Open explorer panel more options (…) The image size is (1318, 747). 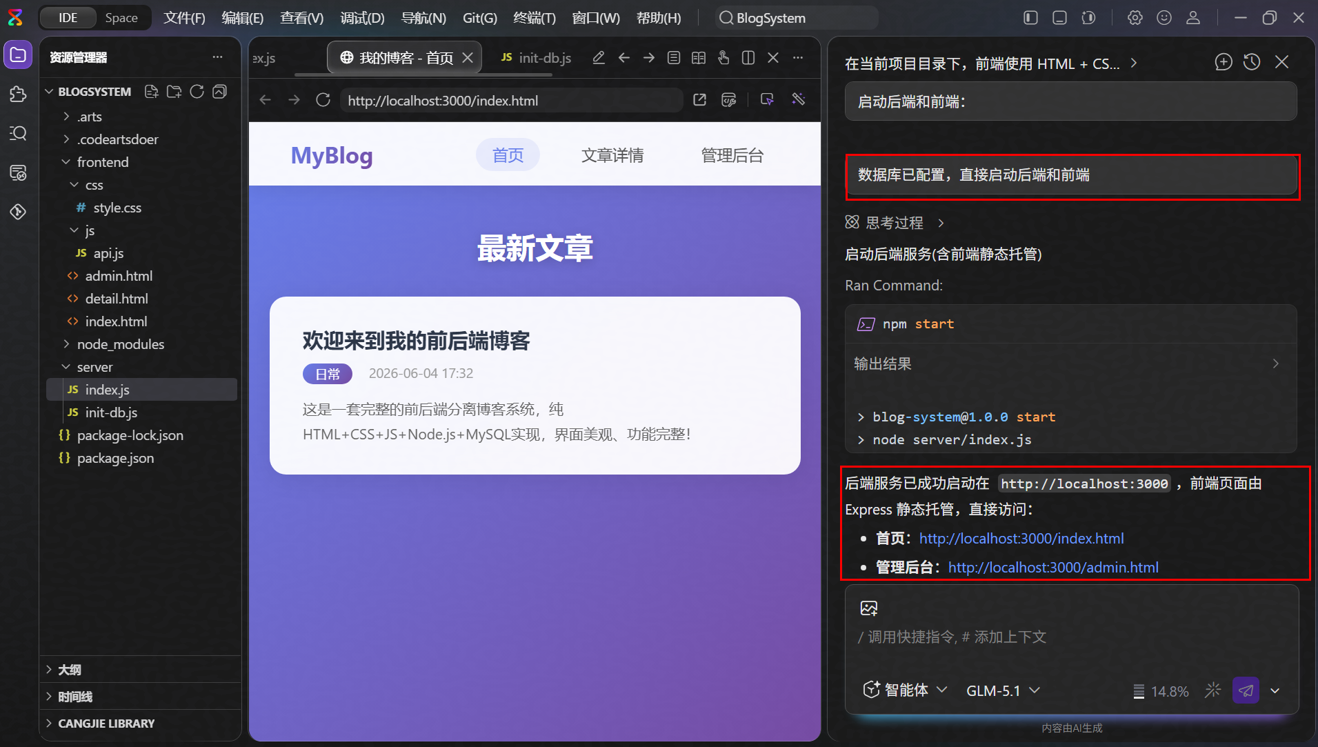pos(217,57)
